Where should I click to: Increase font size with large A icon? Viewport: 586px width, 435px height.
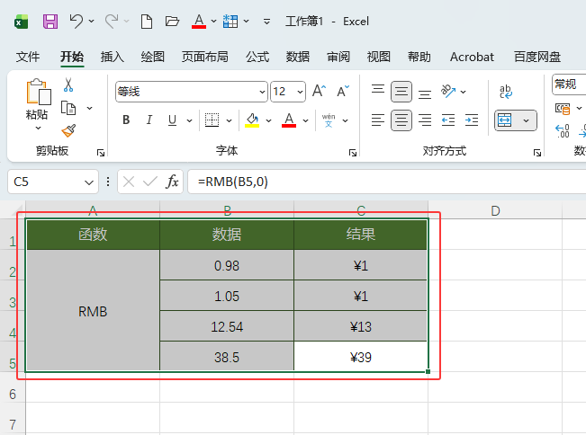(319, 91)
